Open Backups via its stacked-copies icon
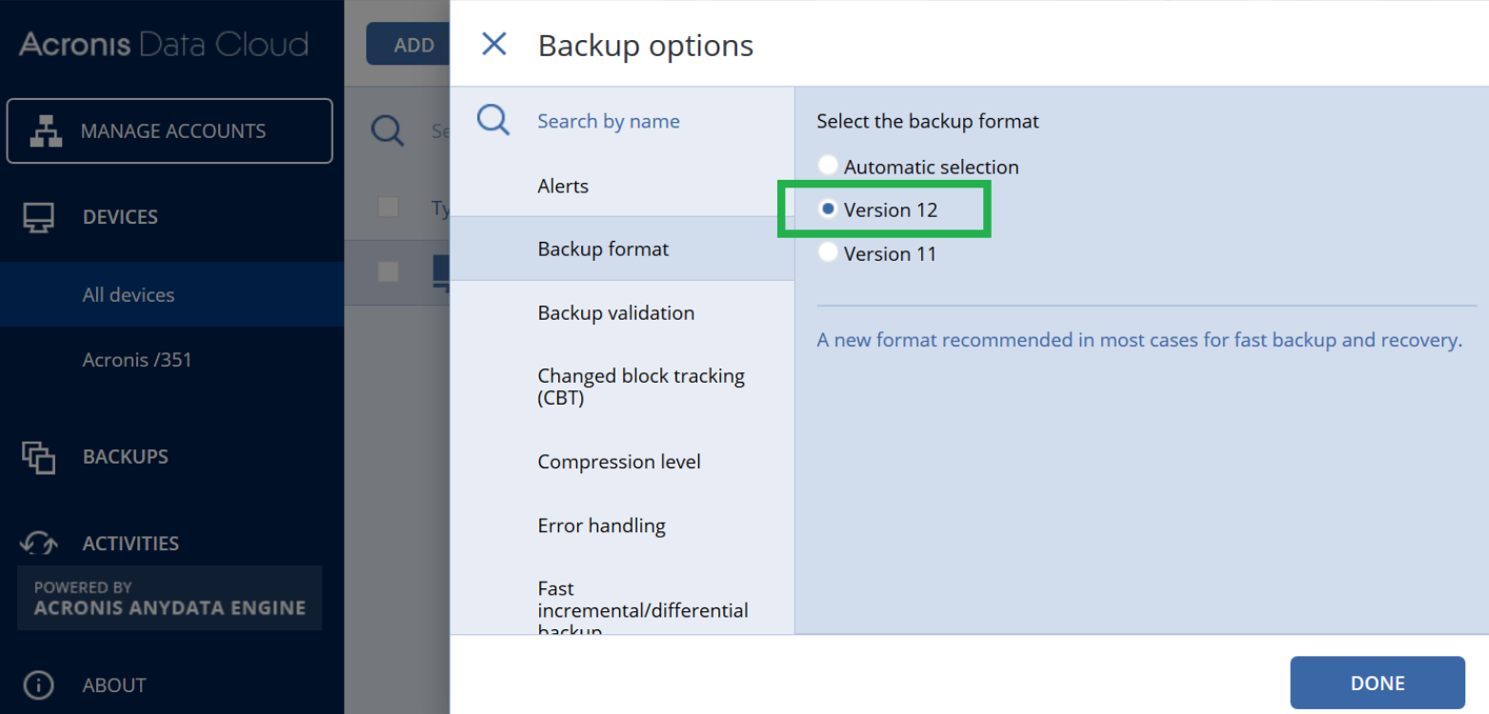The height and width of the screenshot is (714, 1489). coord(39,457)
